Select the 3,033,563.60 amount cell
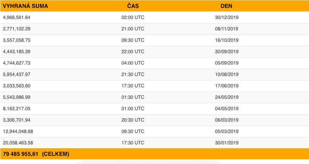 pos(17,86)
